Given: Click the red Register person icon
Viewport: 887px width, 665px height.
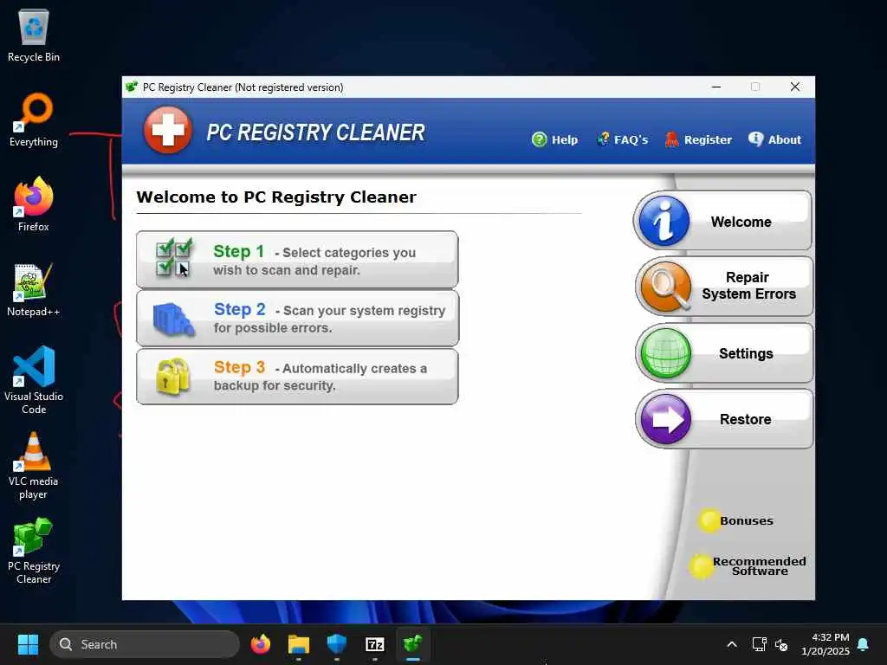Looking at the screenshot, I should pos(671,139).
